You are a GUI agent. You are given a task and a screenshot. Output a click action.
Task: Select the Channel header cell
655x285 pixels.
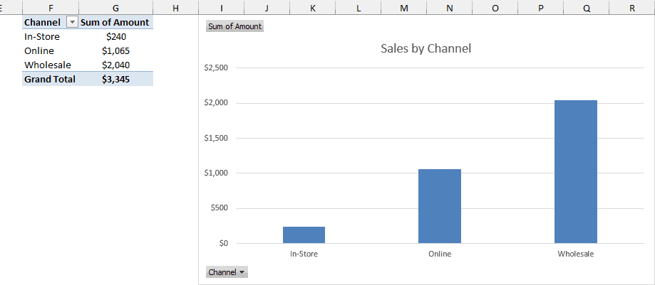click(x=51, y=22)
